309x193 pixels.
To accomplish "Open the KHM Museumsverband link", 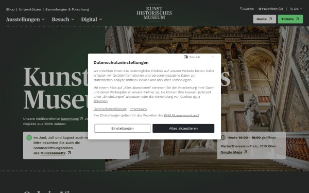I will click(x=181, y=115).
